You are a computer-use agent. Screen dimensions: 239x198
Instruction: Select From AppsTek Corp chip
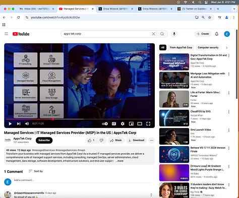point(181,47)
